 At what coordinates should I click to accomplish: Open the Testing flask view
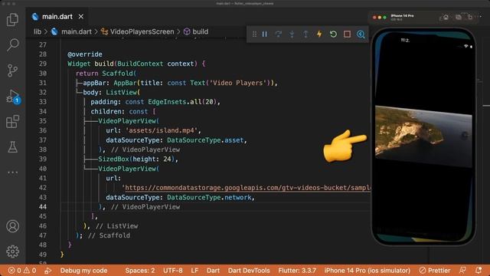pyautogui.click(x=12, y=146)
